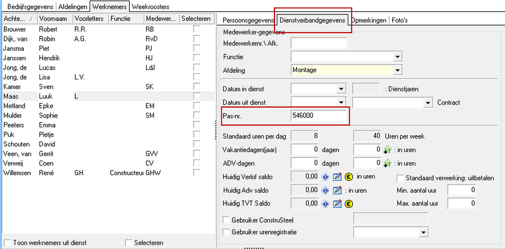
Task: Switch to Afdelingen tab
Action: [x=73, y=6]
